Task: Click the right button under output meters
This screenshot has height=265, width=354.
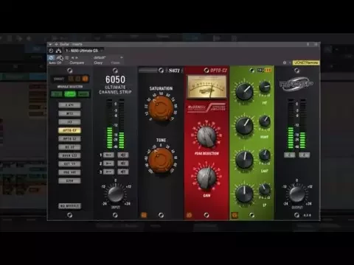Action: click(x=304, y=155)
